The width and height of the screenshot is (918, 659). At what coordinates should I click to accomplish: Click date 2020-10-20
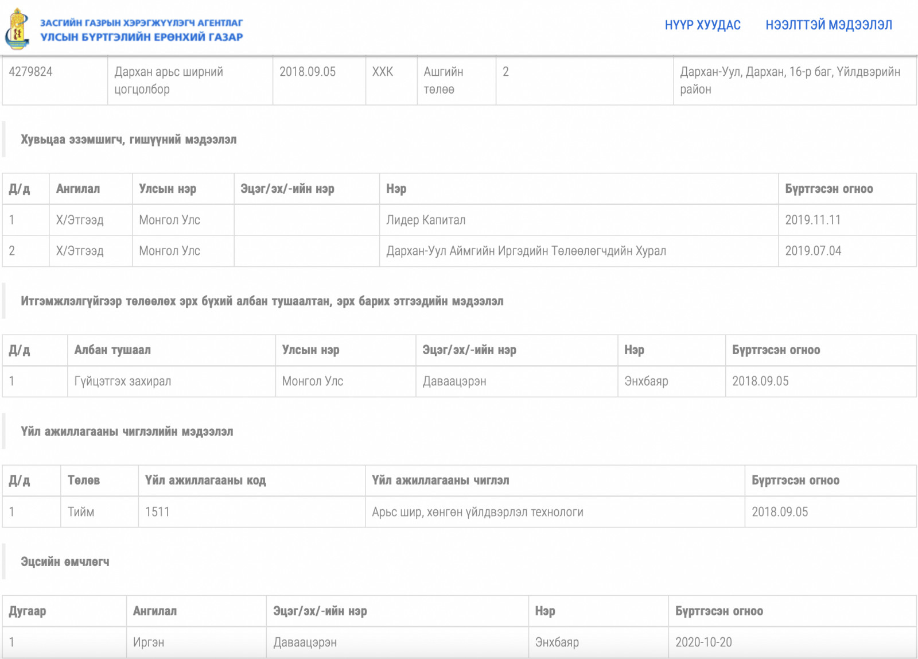[x=703, y=642]
